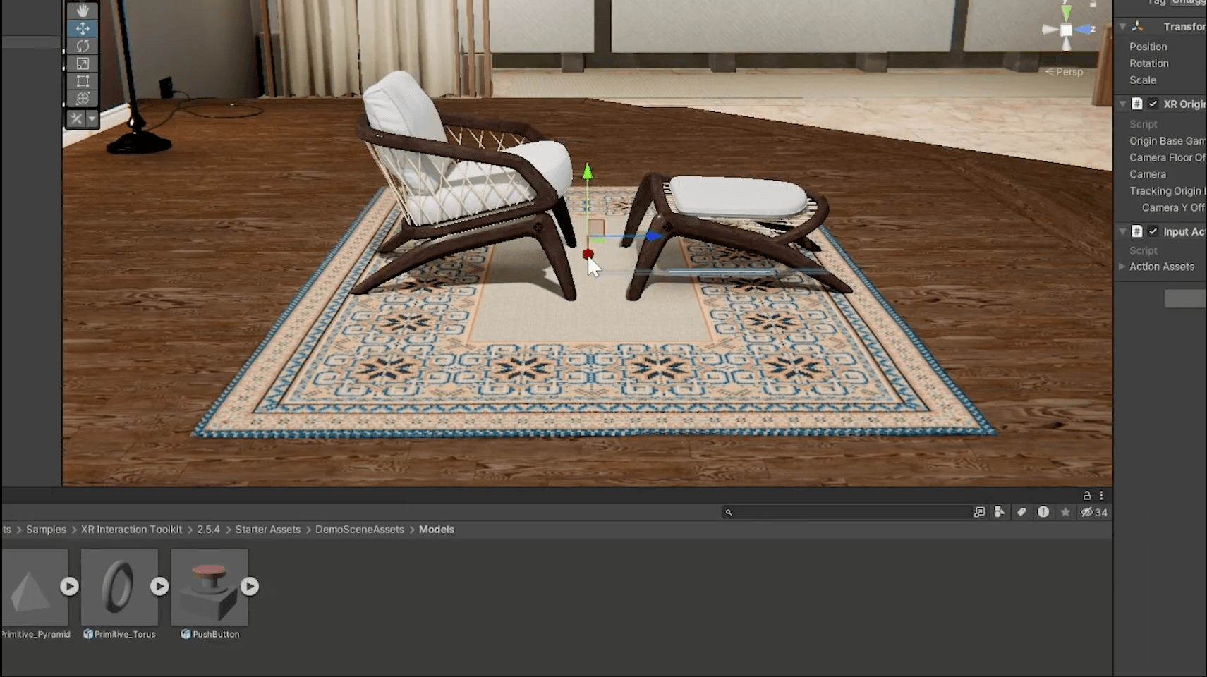Click the lock icon on the Project panel

click(1088, 495)
